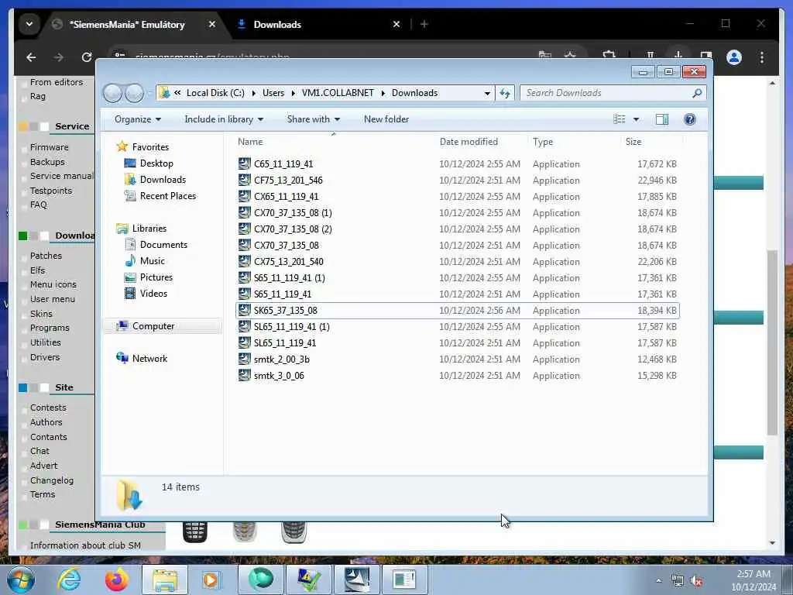Sort by Type column header
The height and width of the screenshot is (595, 793).
tap(574, 142)
